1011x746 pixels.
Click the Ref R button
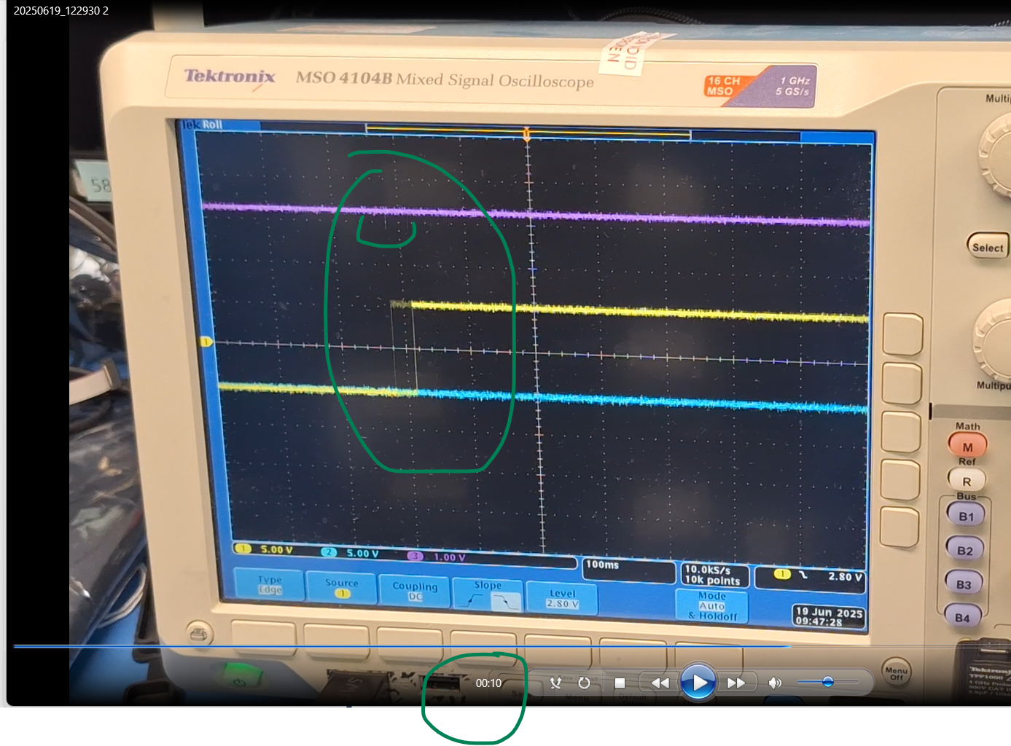(x=966, y=479)
